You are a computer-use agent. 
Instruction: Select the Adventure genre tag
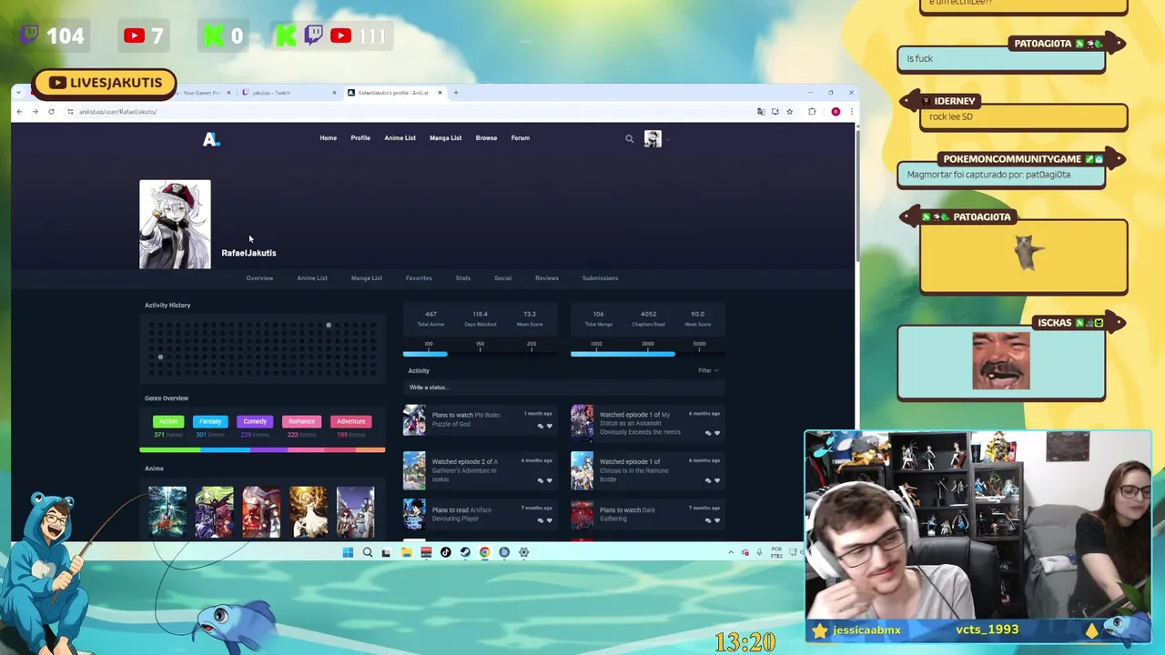pos(350,421)
